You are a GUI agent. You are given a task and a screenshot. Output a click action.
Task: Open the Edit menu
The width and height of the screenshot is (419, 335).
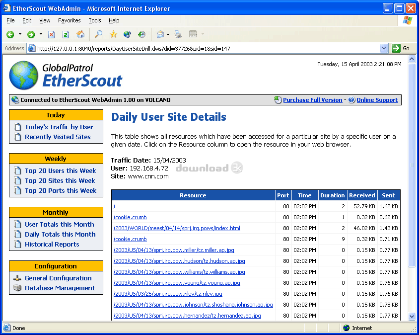[x=27, y=20]
